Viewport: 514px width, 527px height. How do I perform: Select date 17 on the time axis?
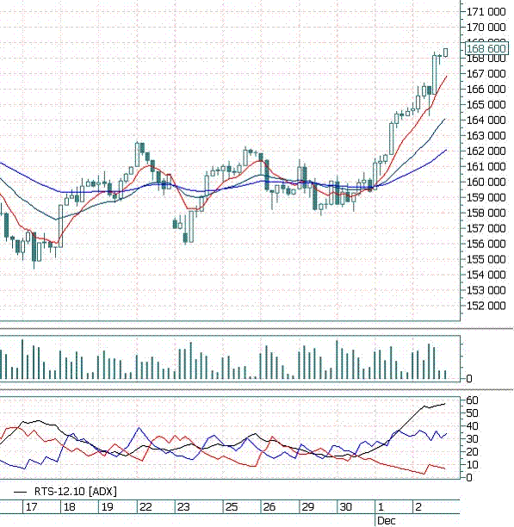[x=31, y=507]
